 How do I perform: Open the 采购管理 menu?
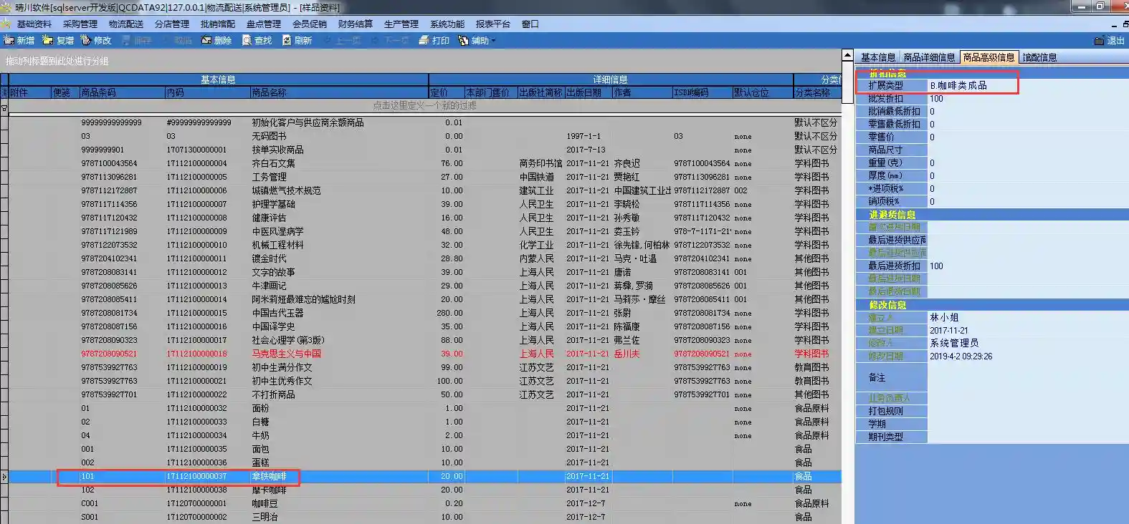click(x=80, y=24)
